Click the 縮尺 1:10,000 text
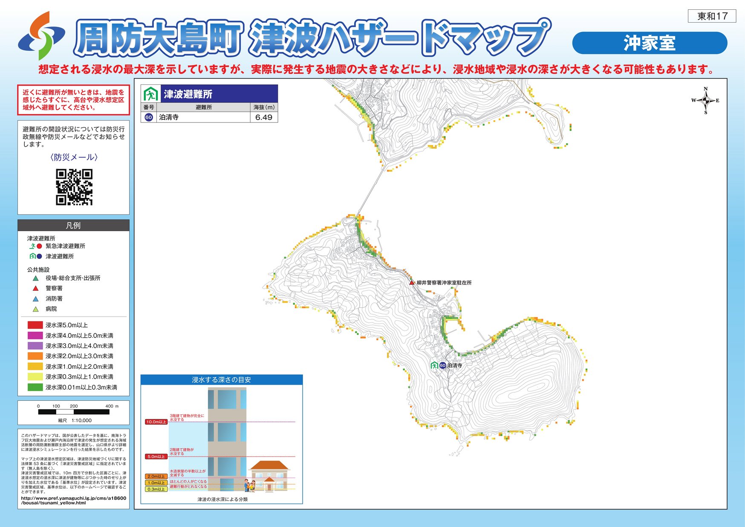This screenshot has width=745, height=527. click(75, 420)
